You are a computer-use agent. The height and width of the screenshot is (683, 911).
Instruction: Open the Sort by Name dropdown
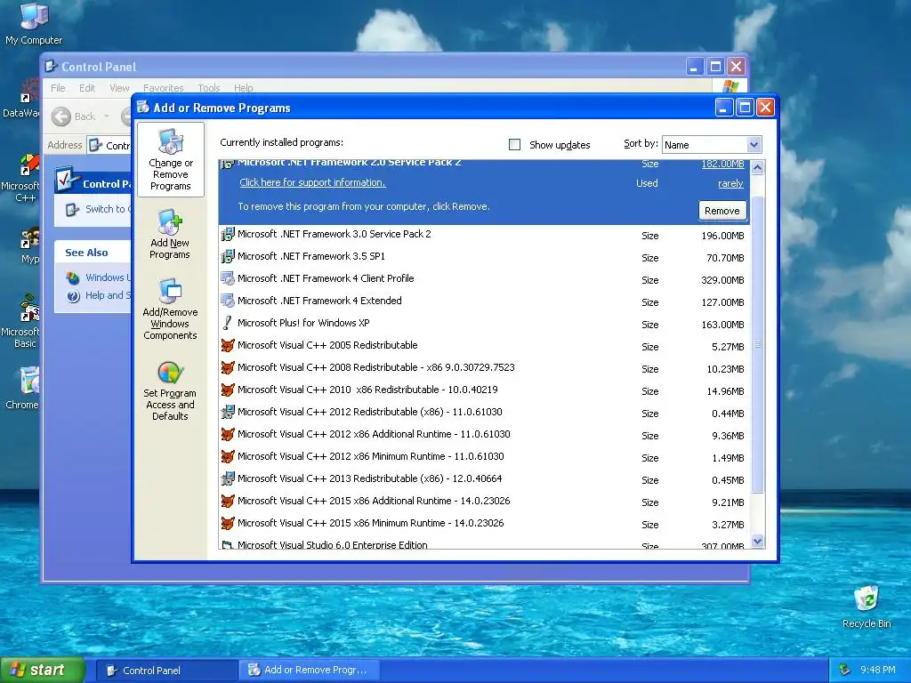pyautogui.click(x=754, y=145)
